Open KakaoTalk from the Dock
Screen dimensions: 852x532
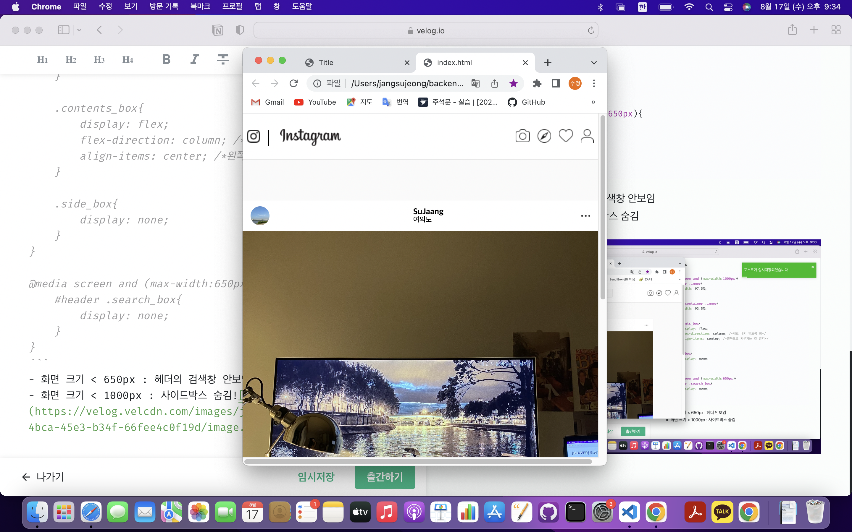pos(722,512)
